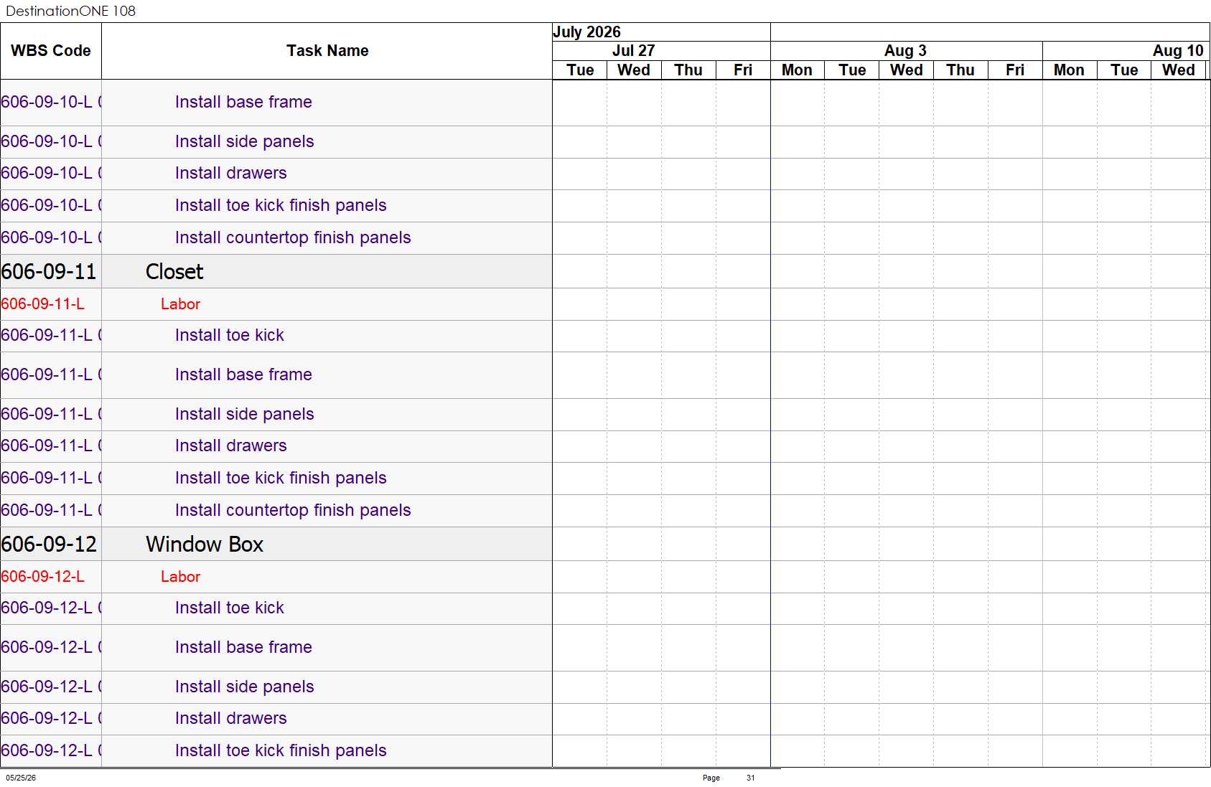This screenshot has height=787, width=1211.
Task: Click the DestinationONE 108 project title
Action: [x=70, y=11]
